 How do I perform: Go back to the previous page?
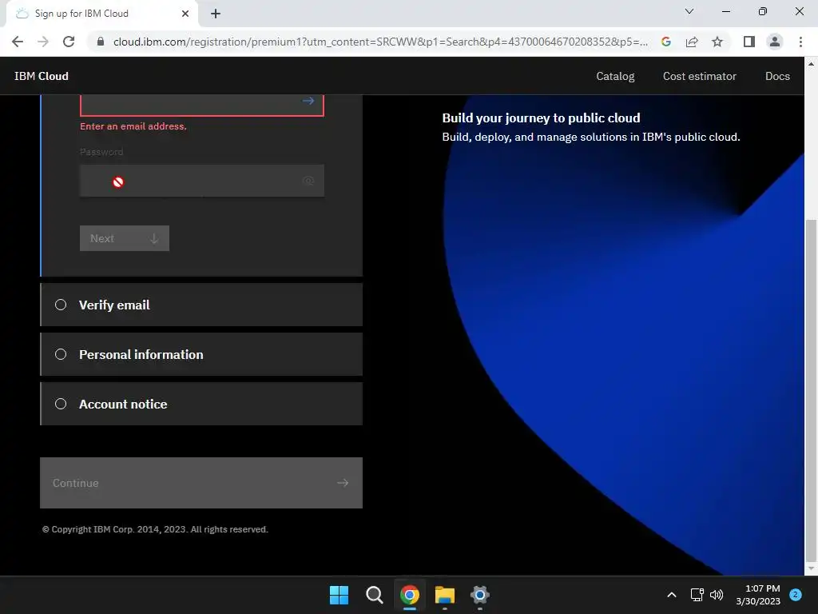(18, 42)
